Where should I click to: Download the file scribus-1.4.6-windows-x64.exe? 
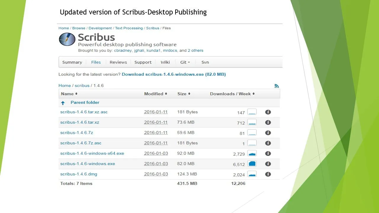click(x=92, y=153)
